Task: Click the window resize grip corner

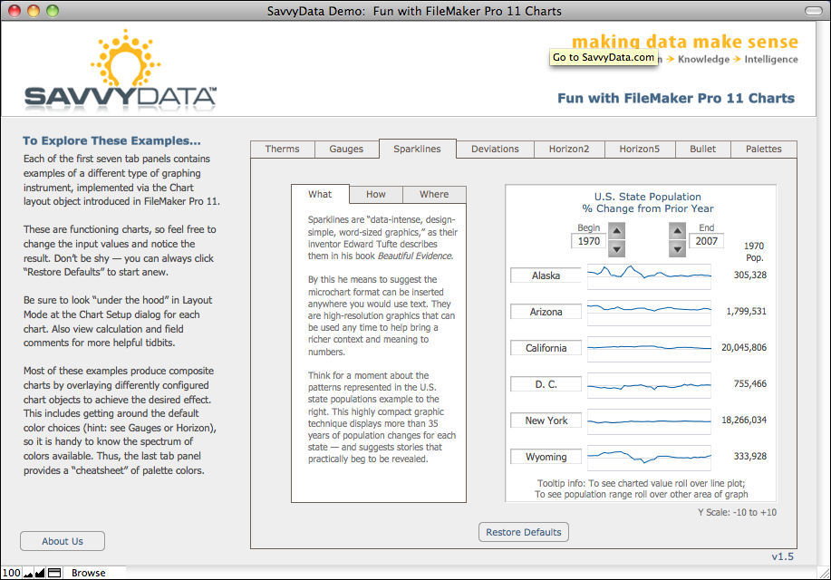Action: [x=824, y=573]
